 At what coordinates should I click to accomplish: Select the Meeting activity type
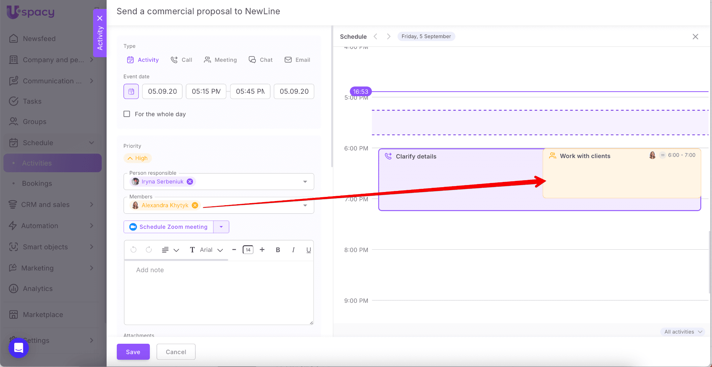[x=220, y=60]
